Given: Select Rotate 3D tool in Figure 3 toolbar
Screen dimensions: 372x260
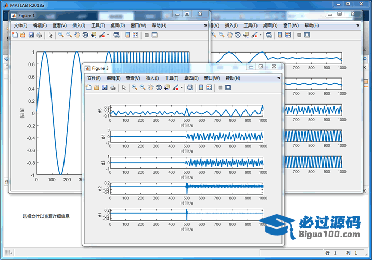Looking at the screenshot, I should point(159,88).
